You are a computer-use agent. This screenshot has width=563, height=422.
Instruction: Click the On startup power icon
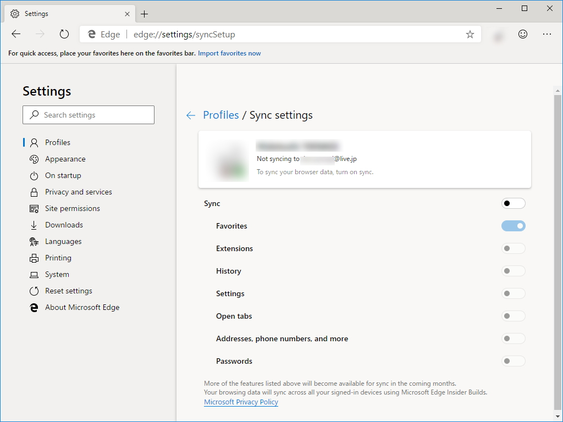[x=34, y=175]
